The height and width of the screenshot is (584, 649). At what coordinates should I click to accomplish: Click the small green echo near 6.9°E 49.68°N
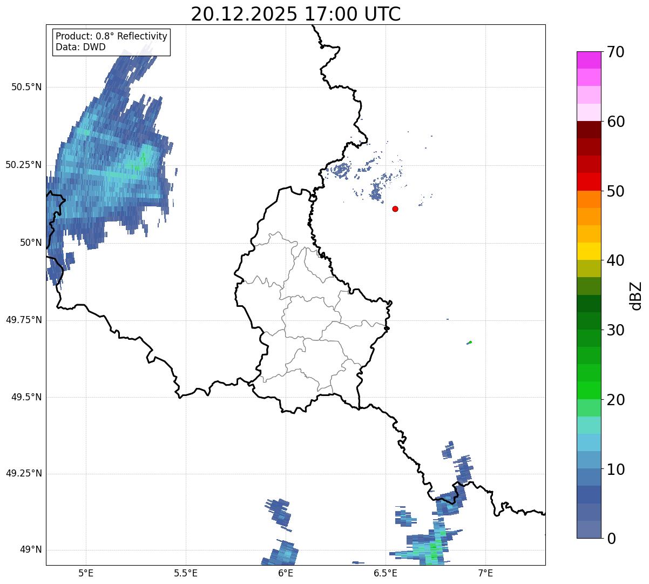[470, 342]
